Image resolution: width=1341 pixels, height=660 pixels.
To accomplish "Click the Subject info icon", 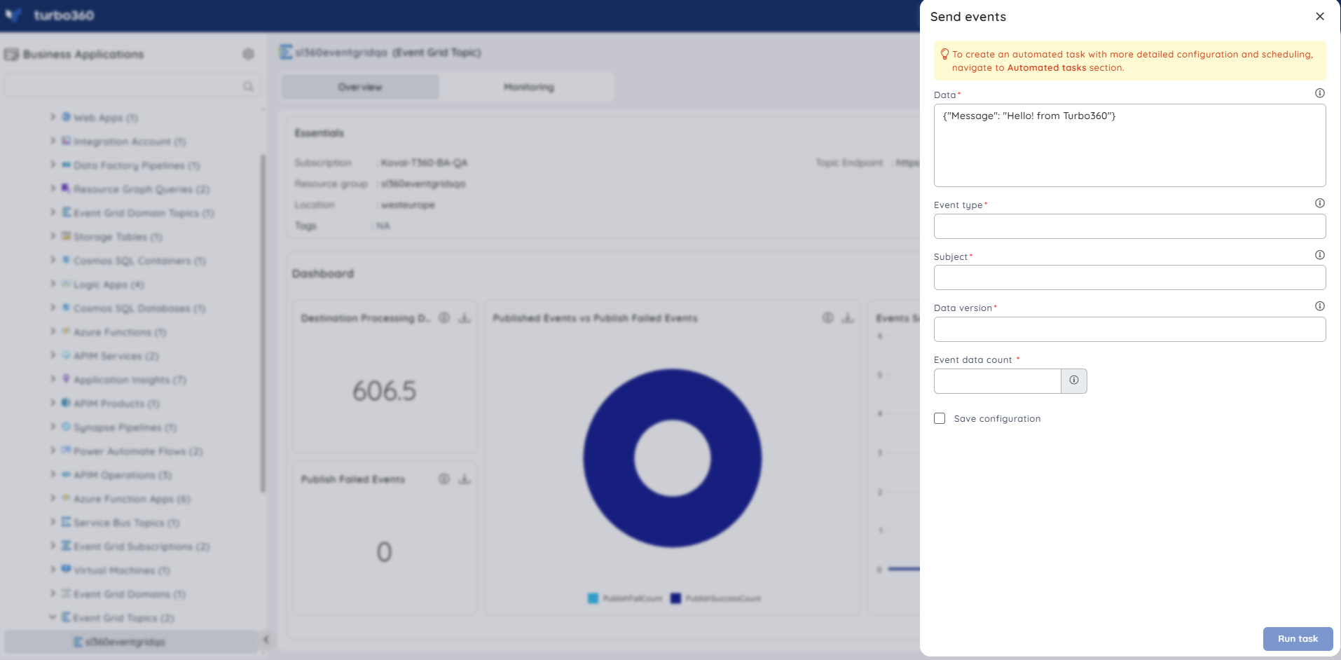I will [1319, 255].
